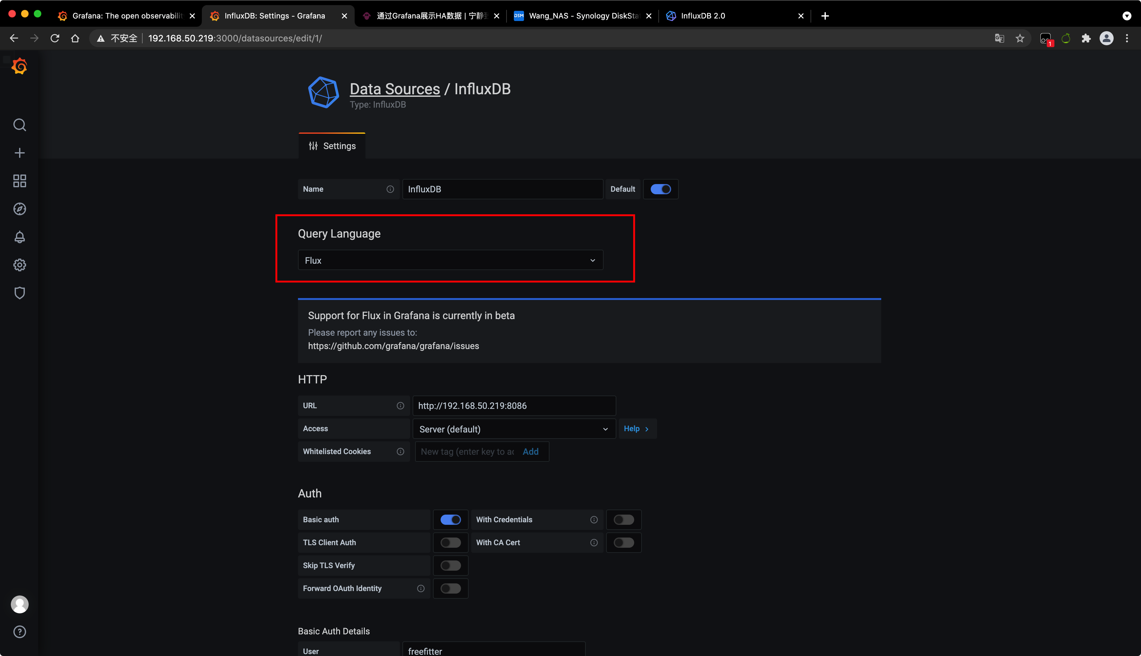
Task: Open the Explore compass icon in sidebar
Action: pos(19,209)
